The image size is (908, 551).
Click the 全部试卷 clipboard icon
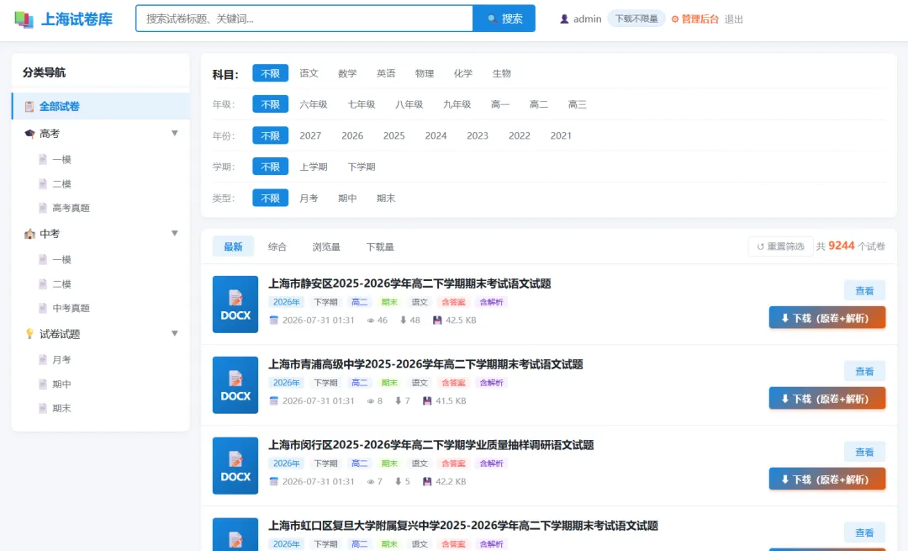click(29, 107)
